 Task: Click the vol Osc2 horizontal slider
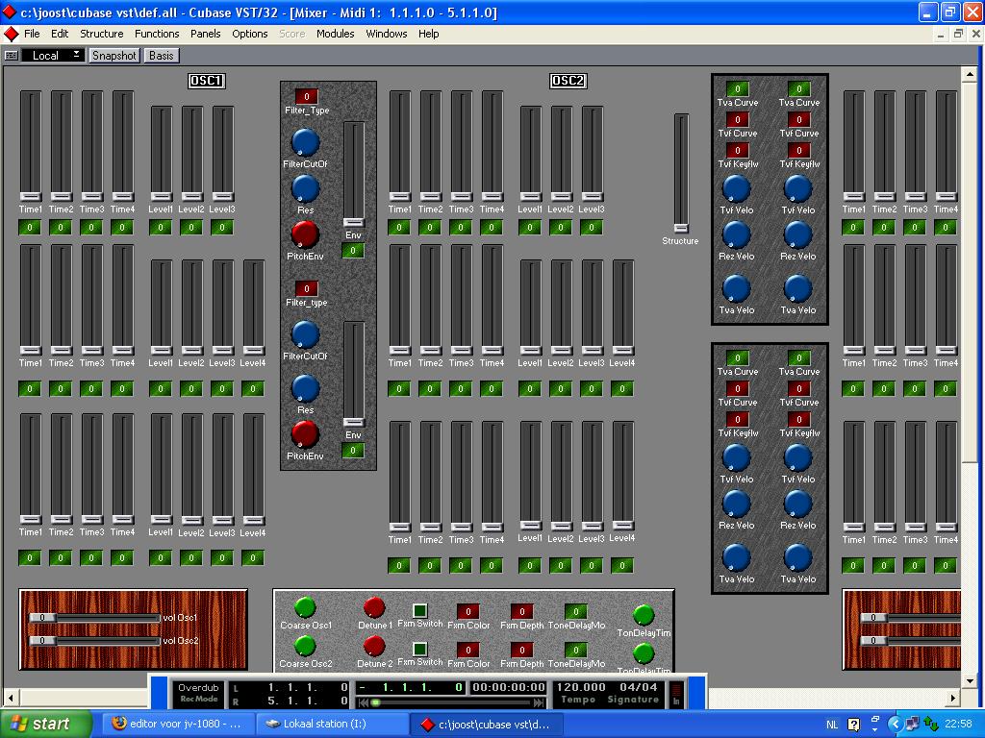click(x=95, y=641)
